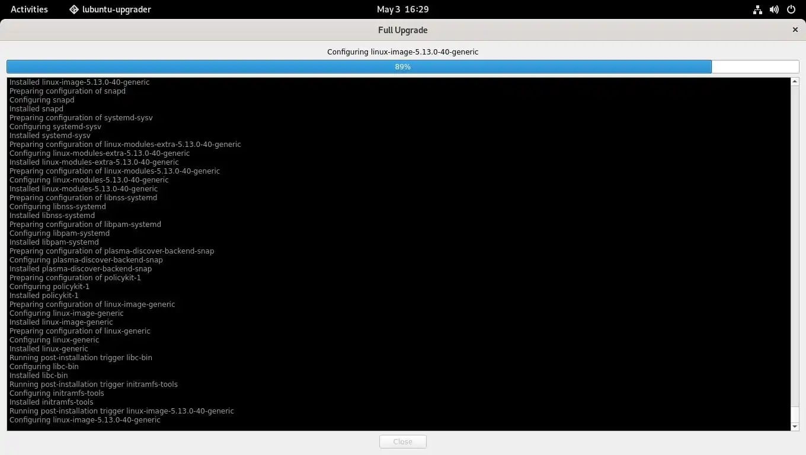Click the scrollbar down arrow
This screenshot has height=455, width=806.
click(x=795, y=427)
